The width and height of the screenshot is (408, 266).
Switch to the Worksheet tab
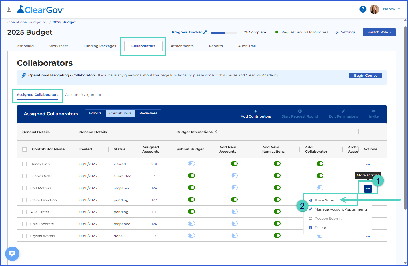(x=59, y=46)
